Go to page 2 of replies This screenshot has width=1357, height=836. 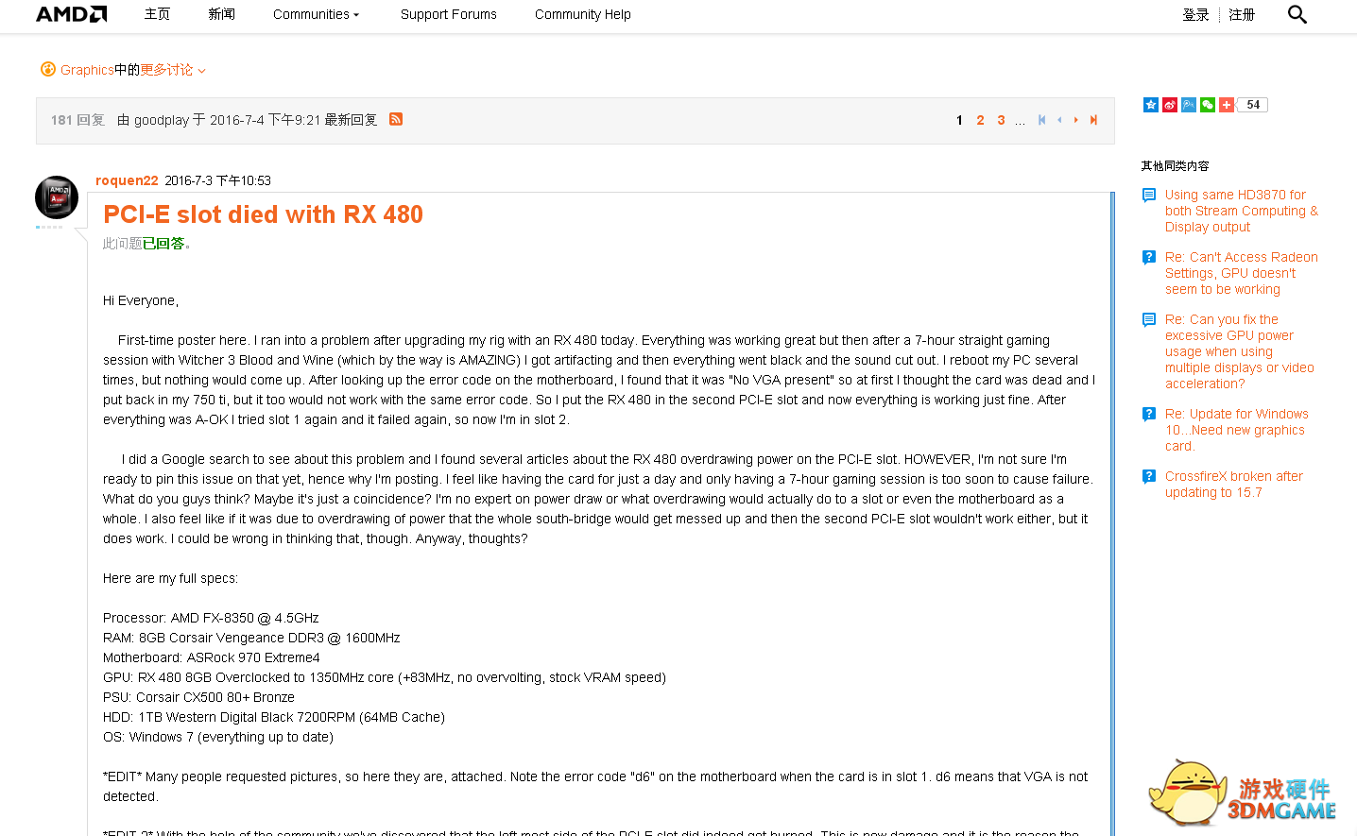click(980, 120)
